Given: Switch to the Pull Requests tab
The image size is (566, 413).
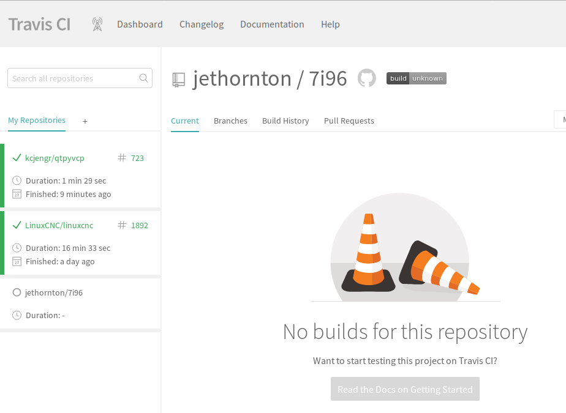Looking at the screenshot, I should click(x=349, y=121).
